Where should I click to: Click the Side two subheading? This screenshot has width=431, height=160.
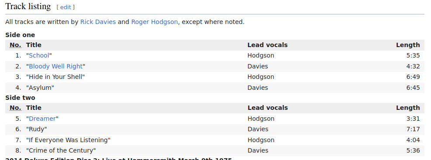click(x=20, y=98)
